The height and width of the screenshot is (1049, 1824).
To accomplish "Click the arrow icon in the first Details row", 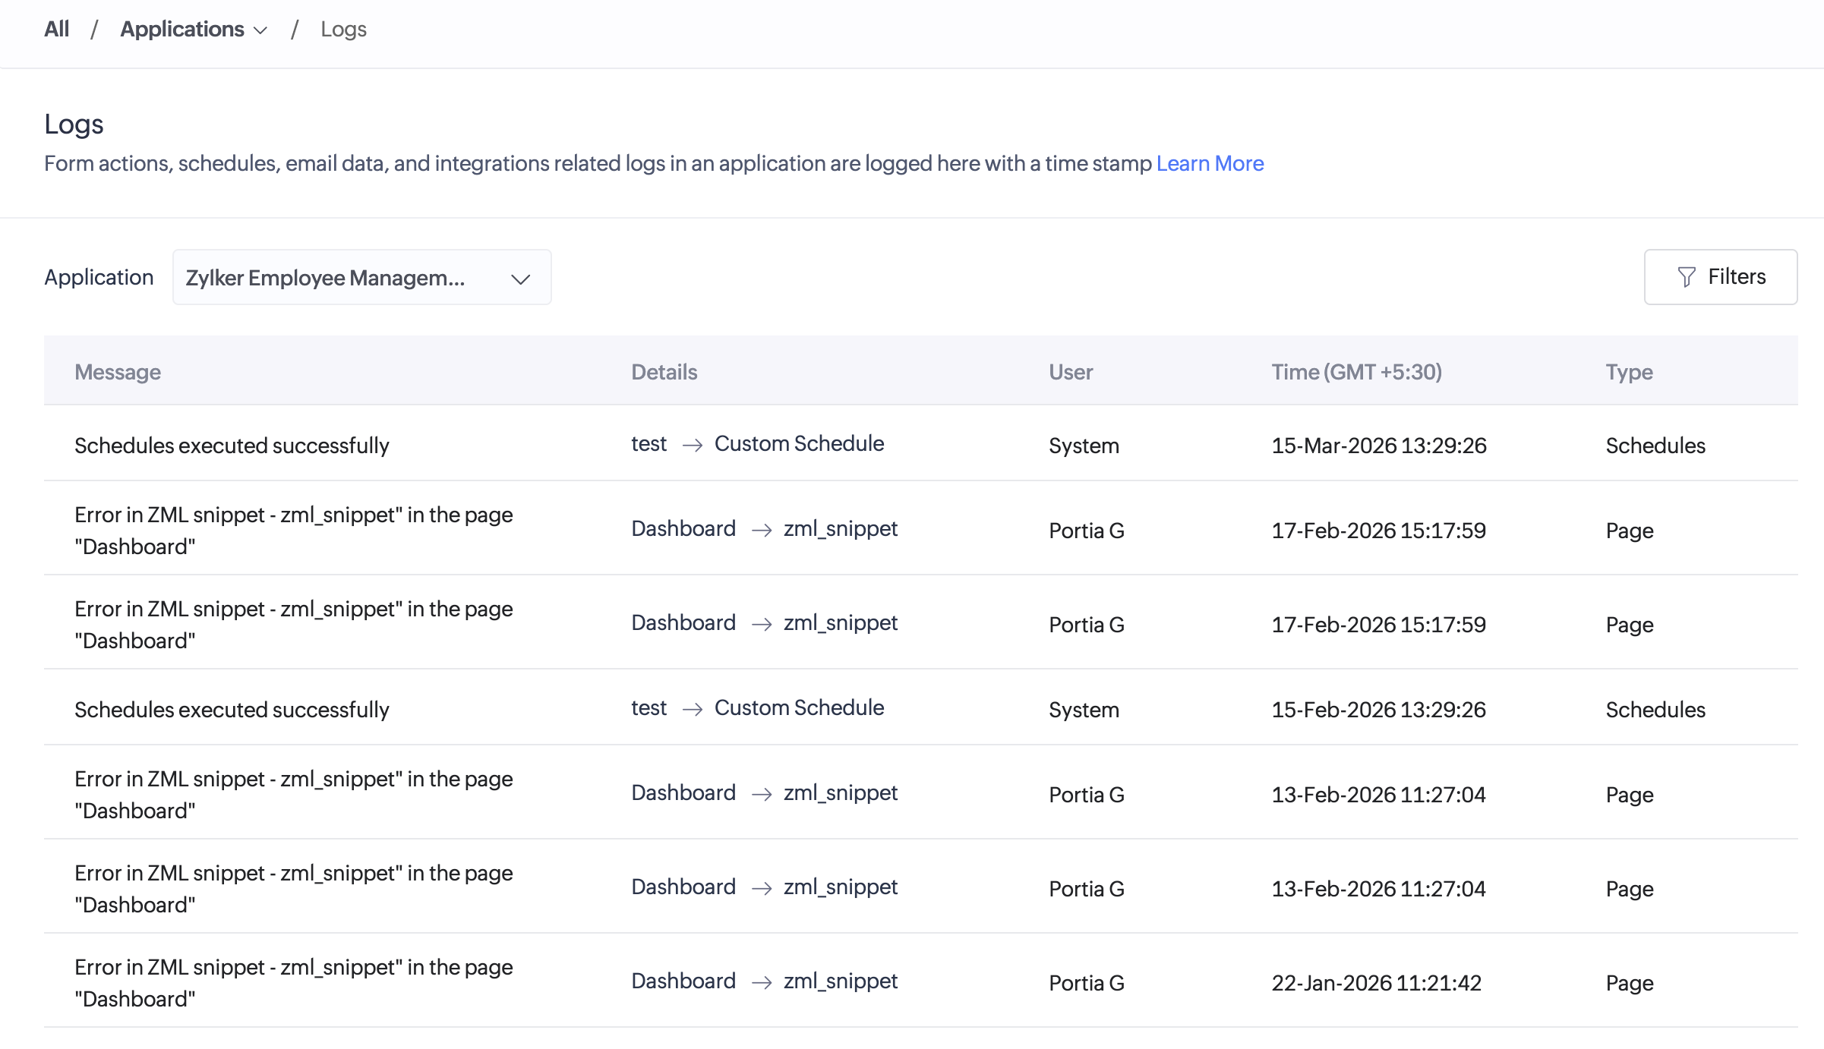I will [x=692, y=445].
